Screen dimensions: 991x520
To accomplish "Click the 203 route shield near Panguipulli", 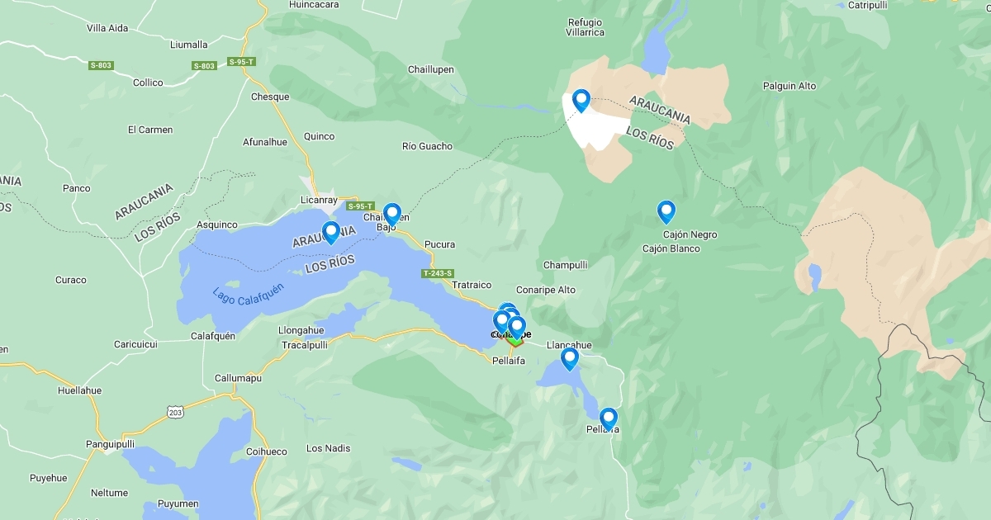I will point(175,410).
